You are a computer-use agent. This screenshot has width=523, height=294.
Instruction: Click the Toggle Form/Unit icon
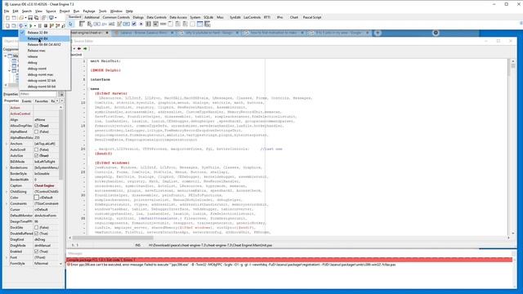(43, 18)
